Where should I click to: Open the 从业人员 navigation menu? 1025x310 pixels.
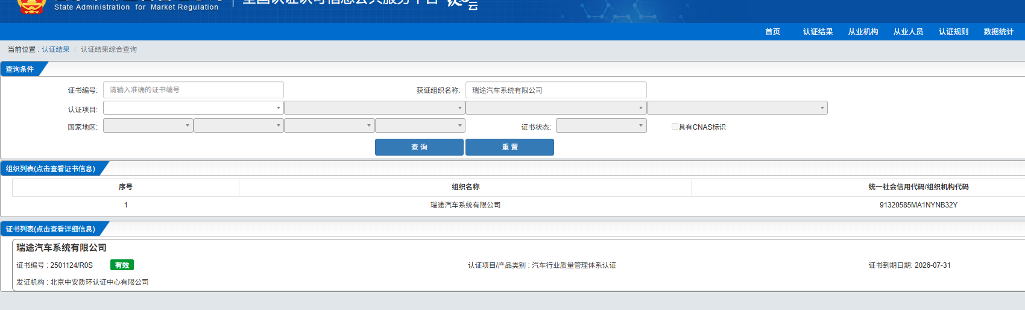click(908, 32)
